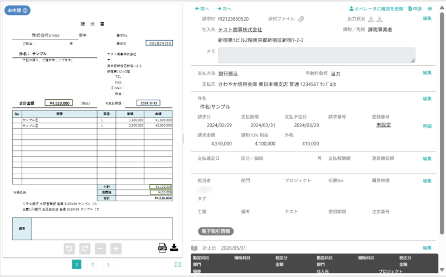Open page 1 of the invoice
The width and height of the screenshot is (446, 277).
(x=76, y=265)
